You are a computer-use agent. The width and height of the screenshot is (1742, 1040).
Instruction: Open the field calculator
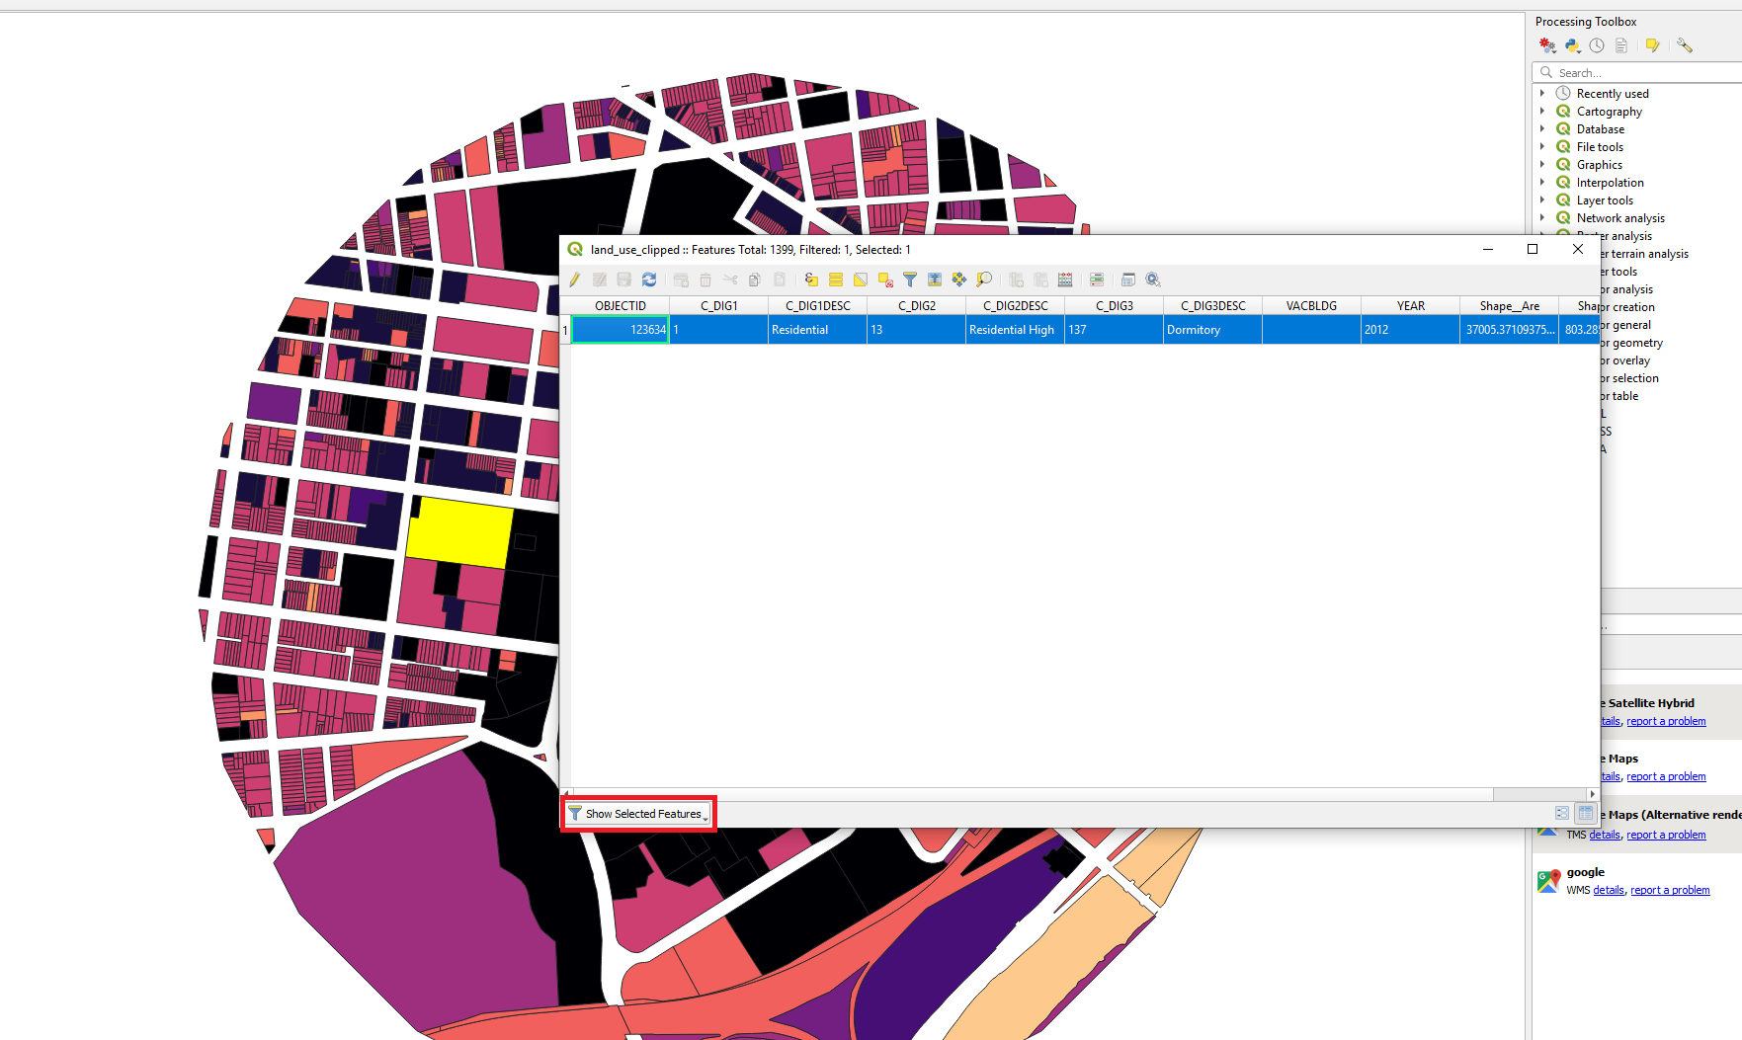[1065, 280]
